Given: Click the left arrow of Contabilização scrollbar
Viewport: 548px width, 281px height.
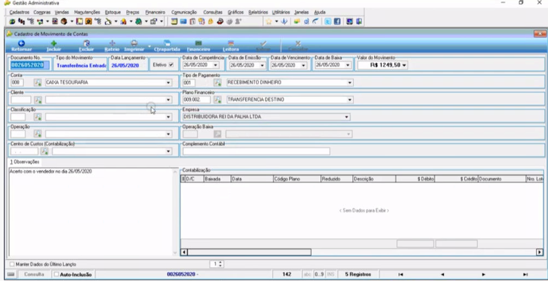Looking at the screenshot, I should point(184,252).
